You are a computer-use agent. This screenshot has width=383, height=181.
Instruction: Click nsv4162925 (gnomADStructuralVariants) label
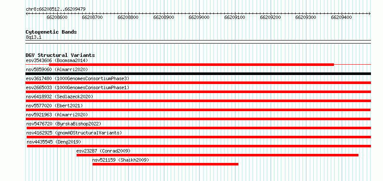point(74,133)
